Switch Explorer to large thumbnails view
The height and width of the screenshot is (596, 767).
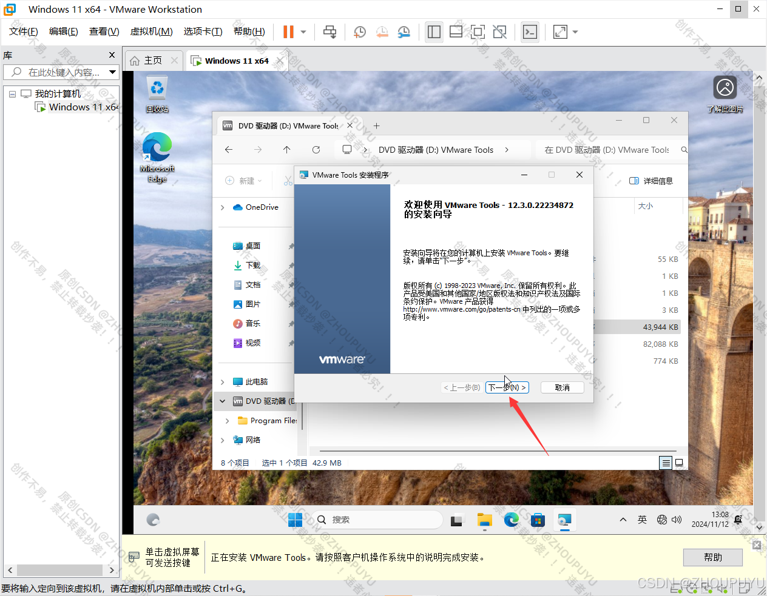pyautogui.click(x=680, y=463)
